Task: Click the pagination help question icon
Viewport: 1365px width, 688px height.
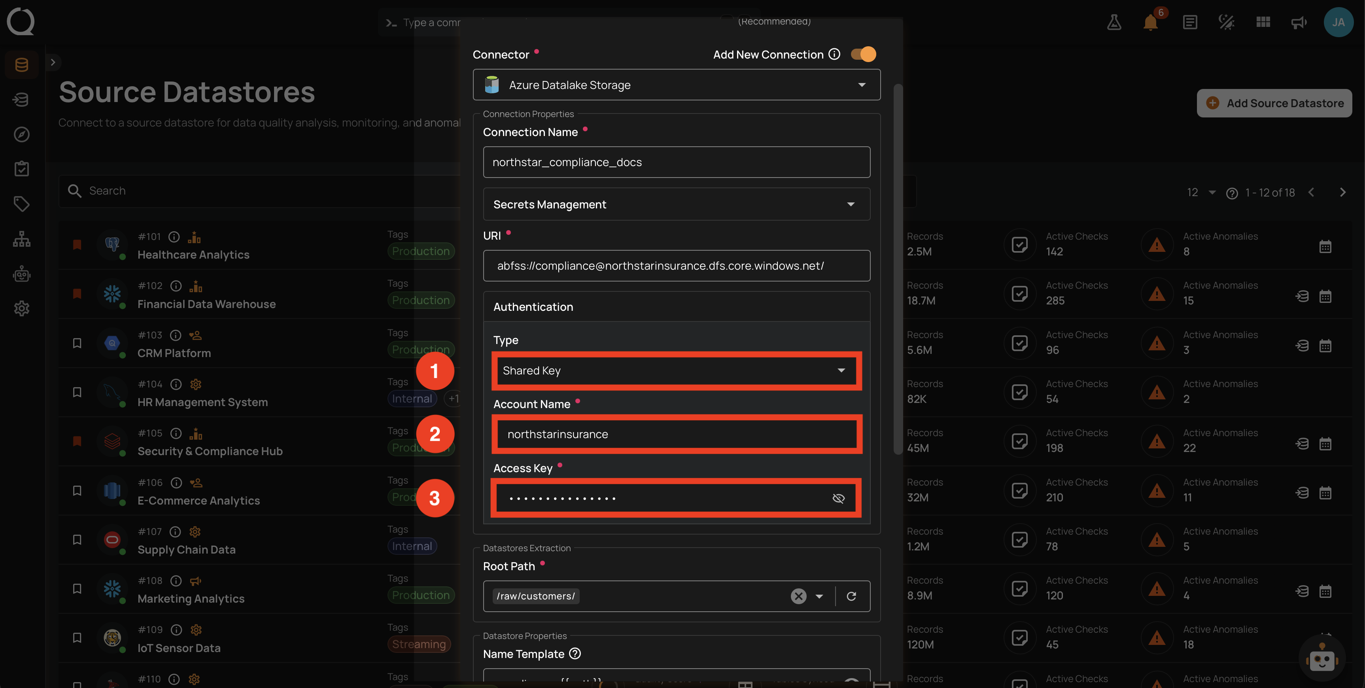Action: point(1232,193)
